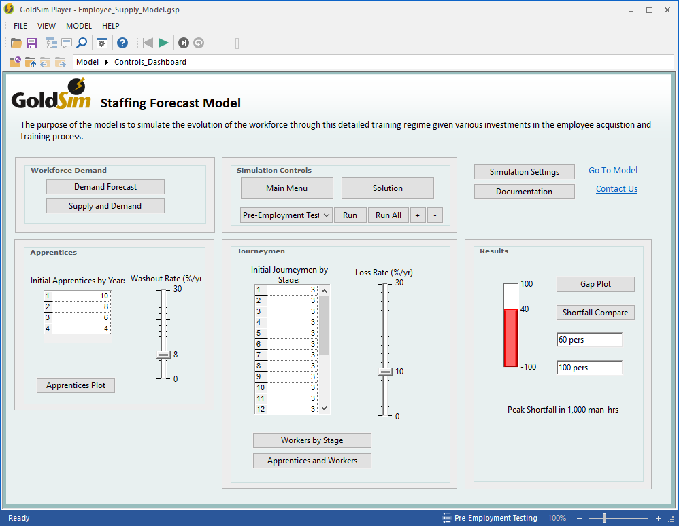Go to top-level container folder icon

[16, 62]
